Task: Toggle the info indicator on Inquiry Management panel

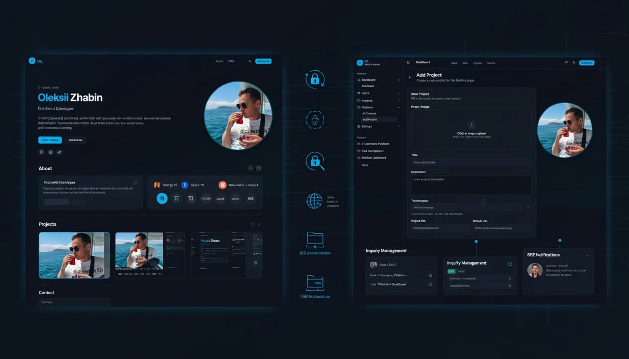Action: pos(510,264)
